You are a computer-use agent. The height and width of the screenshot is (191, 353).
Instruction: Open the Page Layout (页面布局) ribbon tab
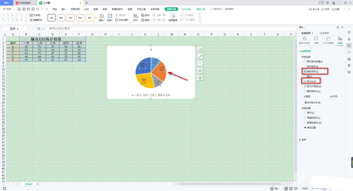(x=75, y=9)
